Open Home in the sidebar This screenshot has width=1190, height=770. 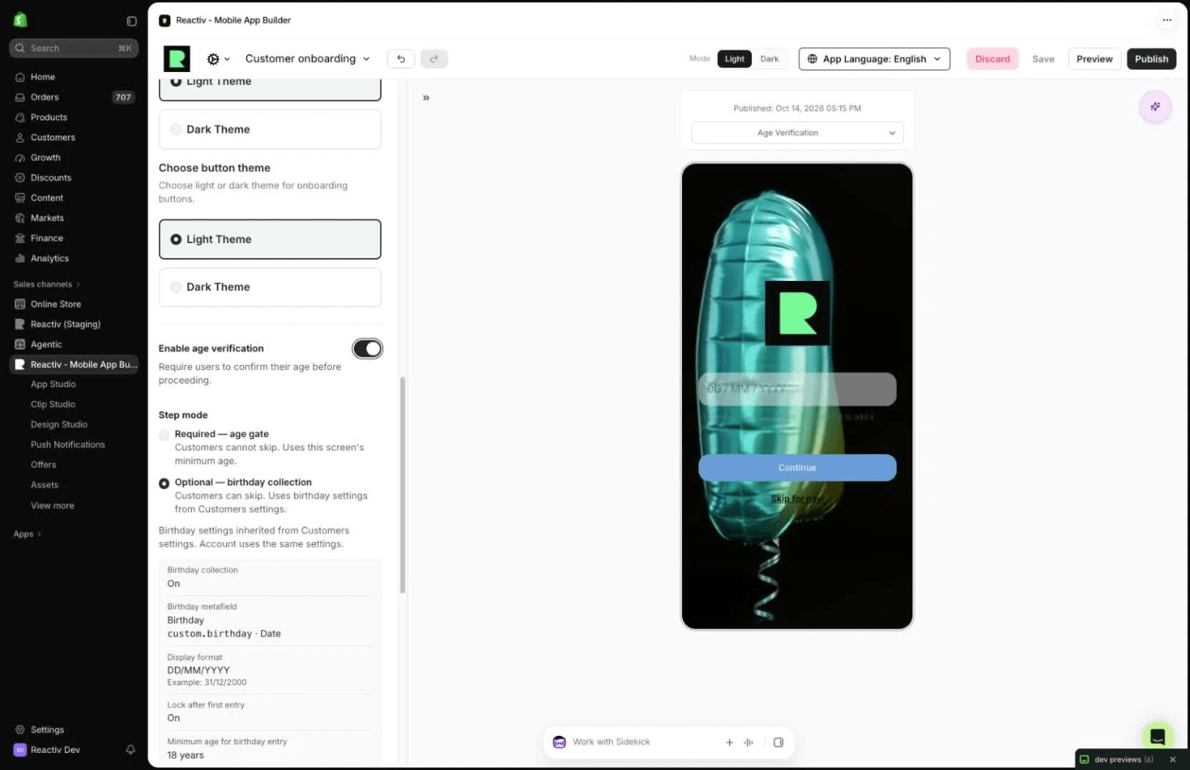click(x=74, y=77)
